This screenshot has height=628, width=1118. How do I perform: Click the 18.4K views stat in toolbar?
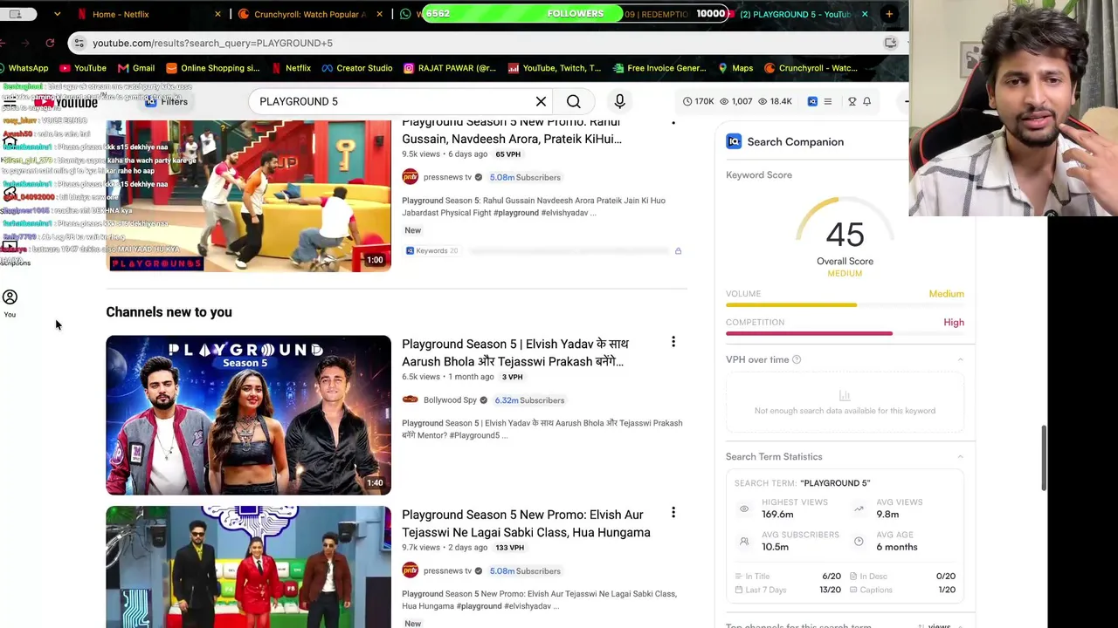point(774,101)
